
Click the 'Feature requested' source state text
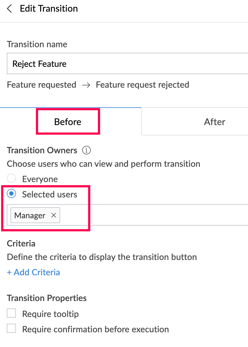[41, 85]
